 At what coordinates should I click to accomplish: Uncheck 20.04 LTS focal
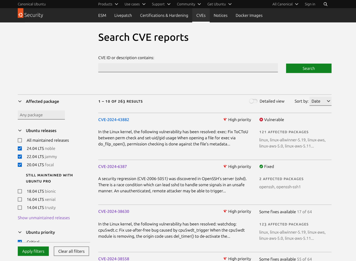[20, 165]
